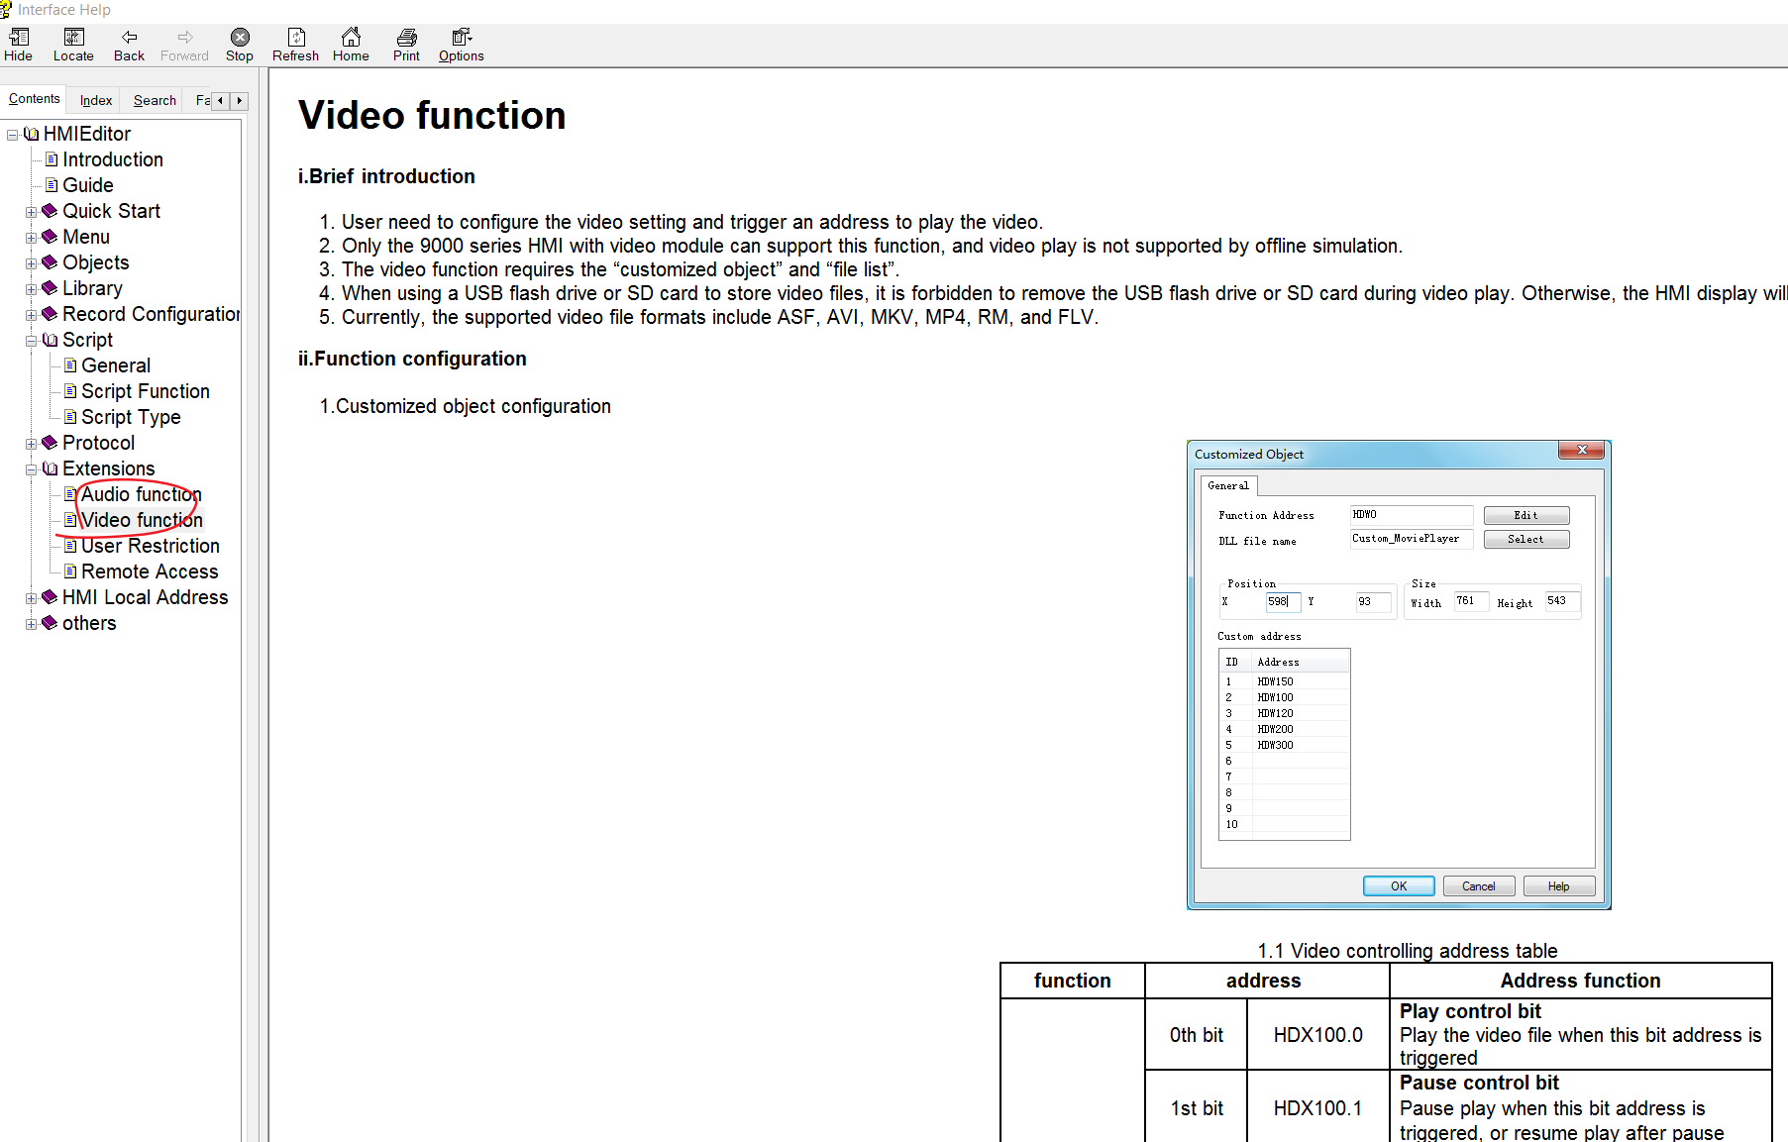
Task: Open the Introduction topic
Action: point(112,159)
